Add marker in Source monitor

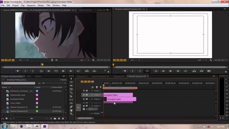(18, 71)
